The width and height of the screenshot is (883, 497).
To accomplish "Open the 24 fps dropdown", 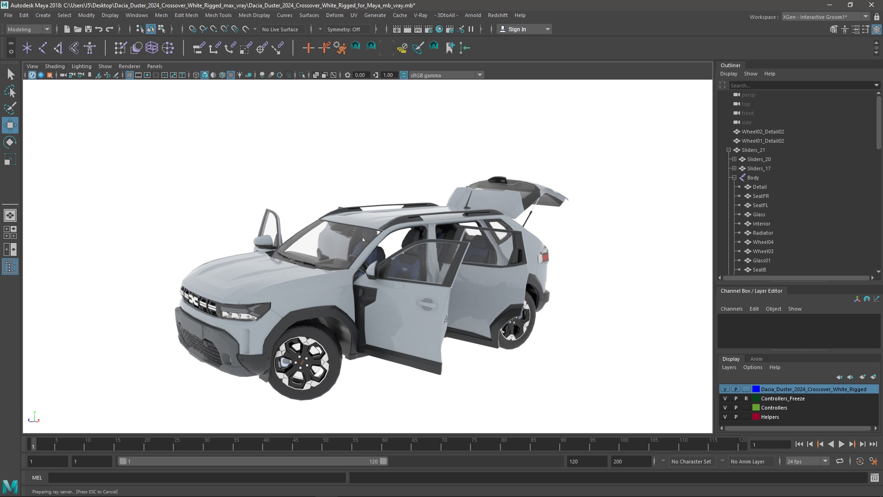I will point(807,461).
